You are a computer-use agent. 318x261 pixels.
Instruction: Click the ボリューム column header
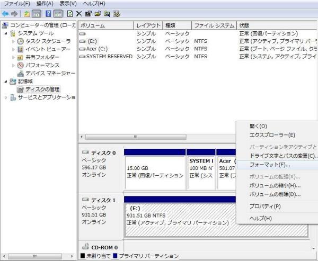[x=105, y=25]
